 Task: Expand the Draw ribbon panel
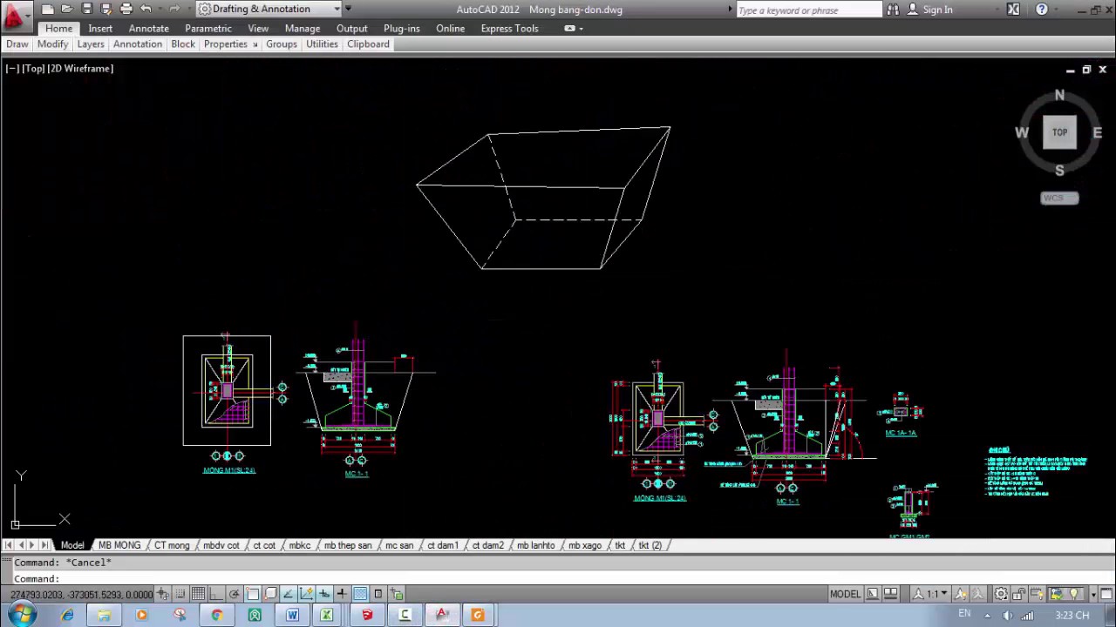[17, 44]
